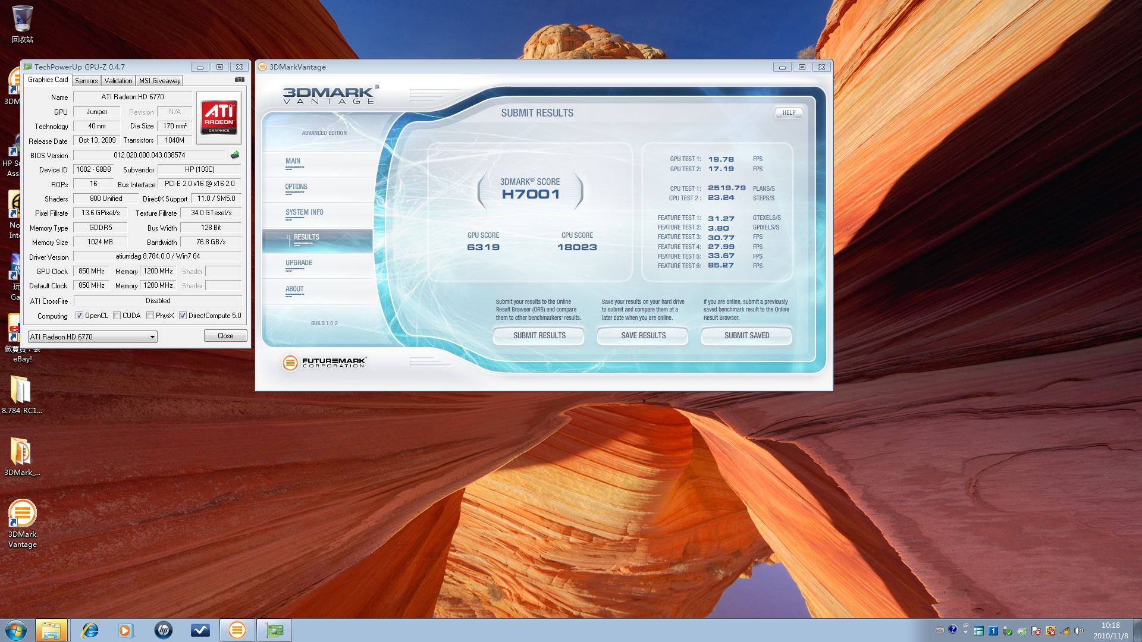Click the Futuremark Corporation logo
Image resolution: width=1142 pixels, height=642 pixels.
click(x=325, y=362)
